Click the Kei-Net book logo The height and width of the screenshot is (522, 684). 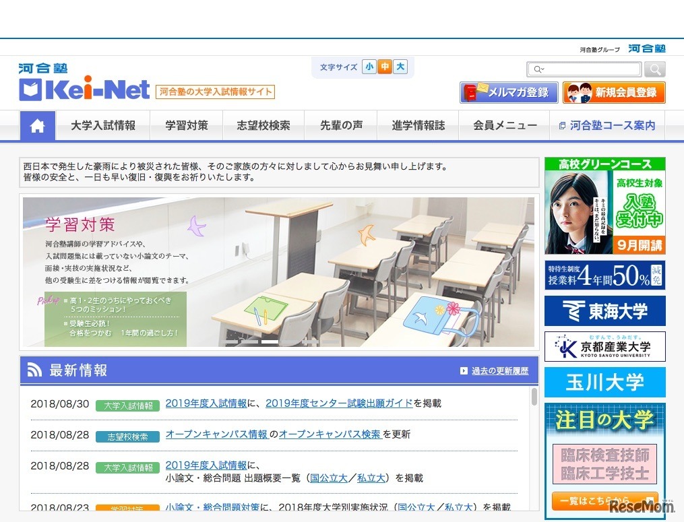pyautogui.click(x=30, y=89)
